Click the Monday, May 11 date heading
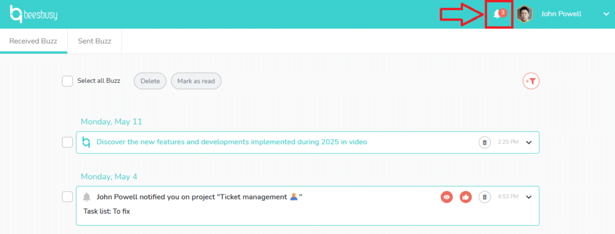This screenshot has height=234, width=615. [111, 122]
